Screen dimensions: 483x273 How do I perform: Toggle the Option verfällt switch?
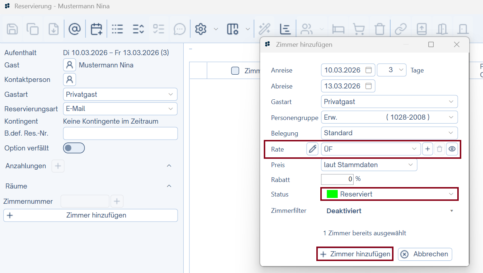[x=74, y=148]
